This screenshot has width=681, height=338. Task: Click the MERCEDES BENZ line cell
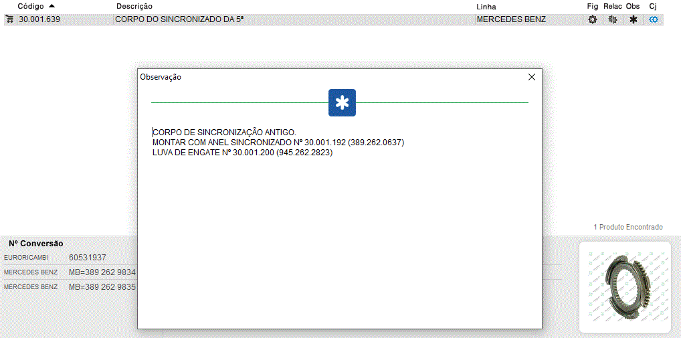(x=511, y=19)
